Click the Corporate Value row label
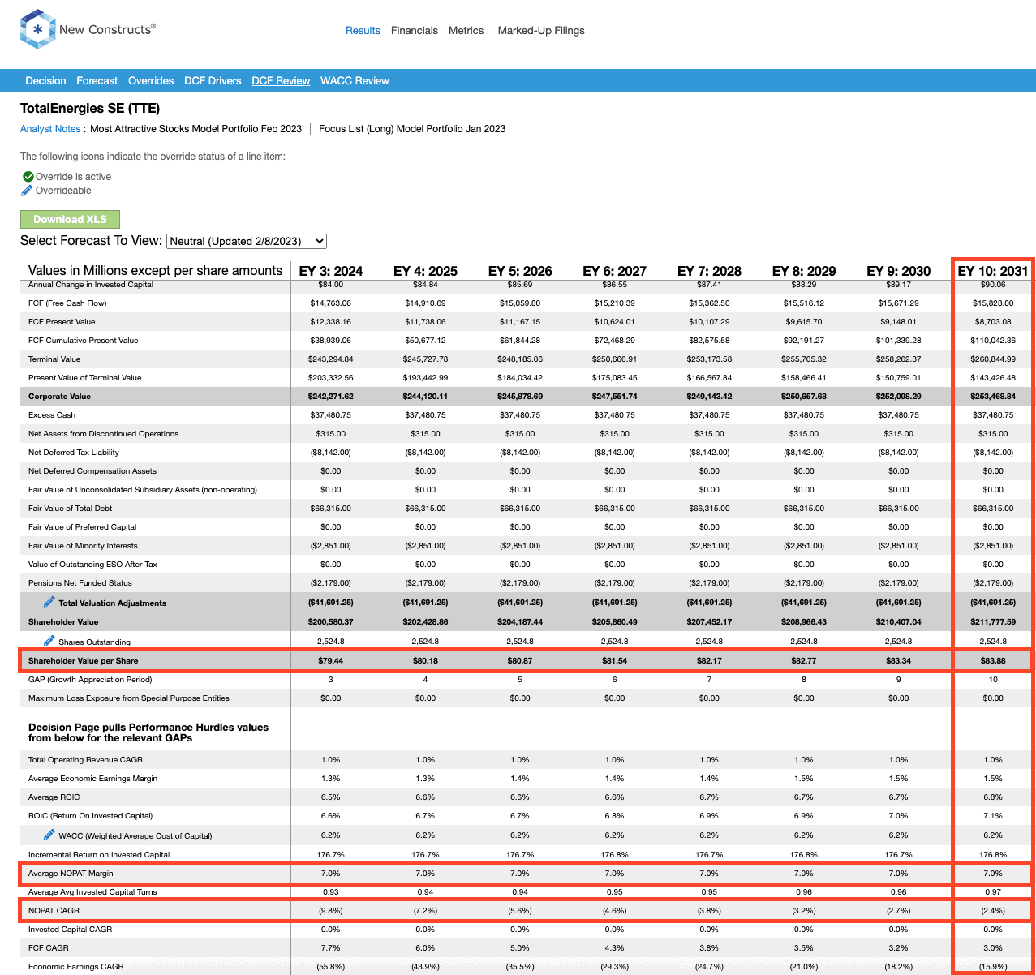 (x=59, y=397)
